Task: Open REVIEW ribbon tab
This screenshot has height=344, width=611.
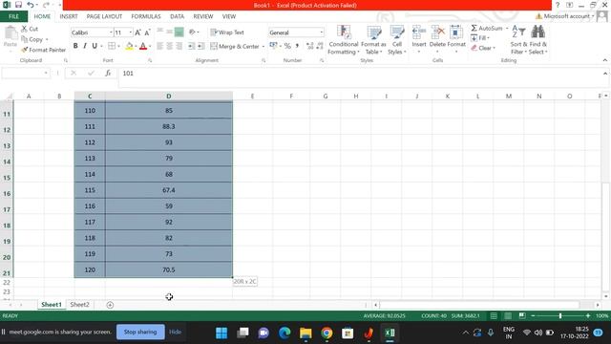Action: tap(203, 16)
